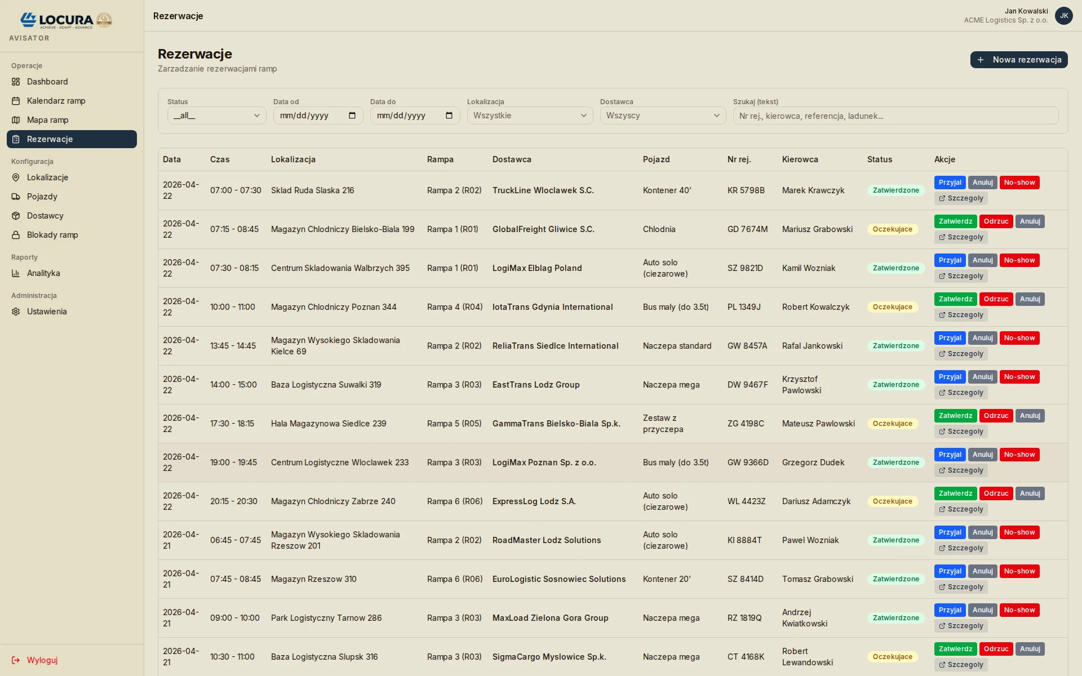The image size is (1082, 676).
Task: Open Analityka via the chart icon
Action: tap(16, 273)
